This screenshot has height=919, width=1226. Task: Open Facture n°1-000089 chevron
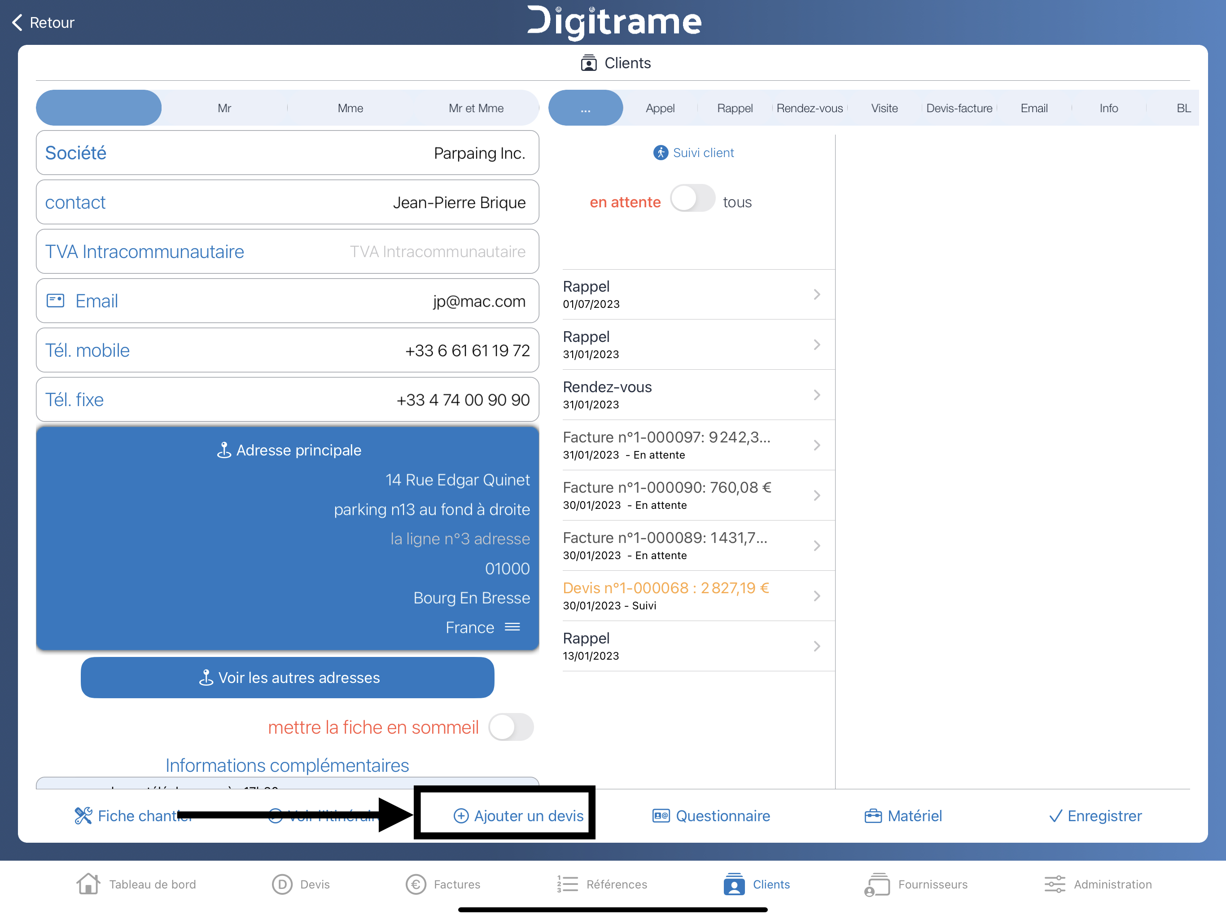pos(817,546)
